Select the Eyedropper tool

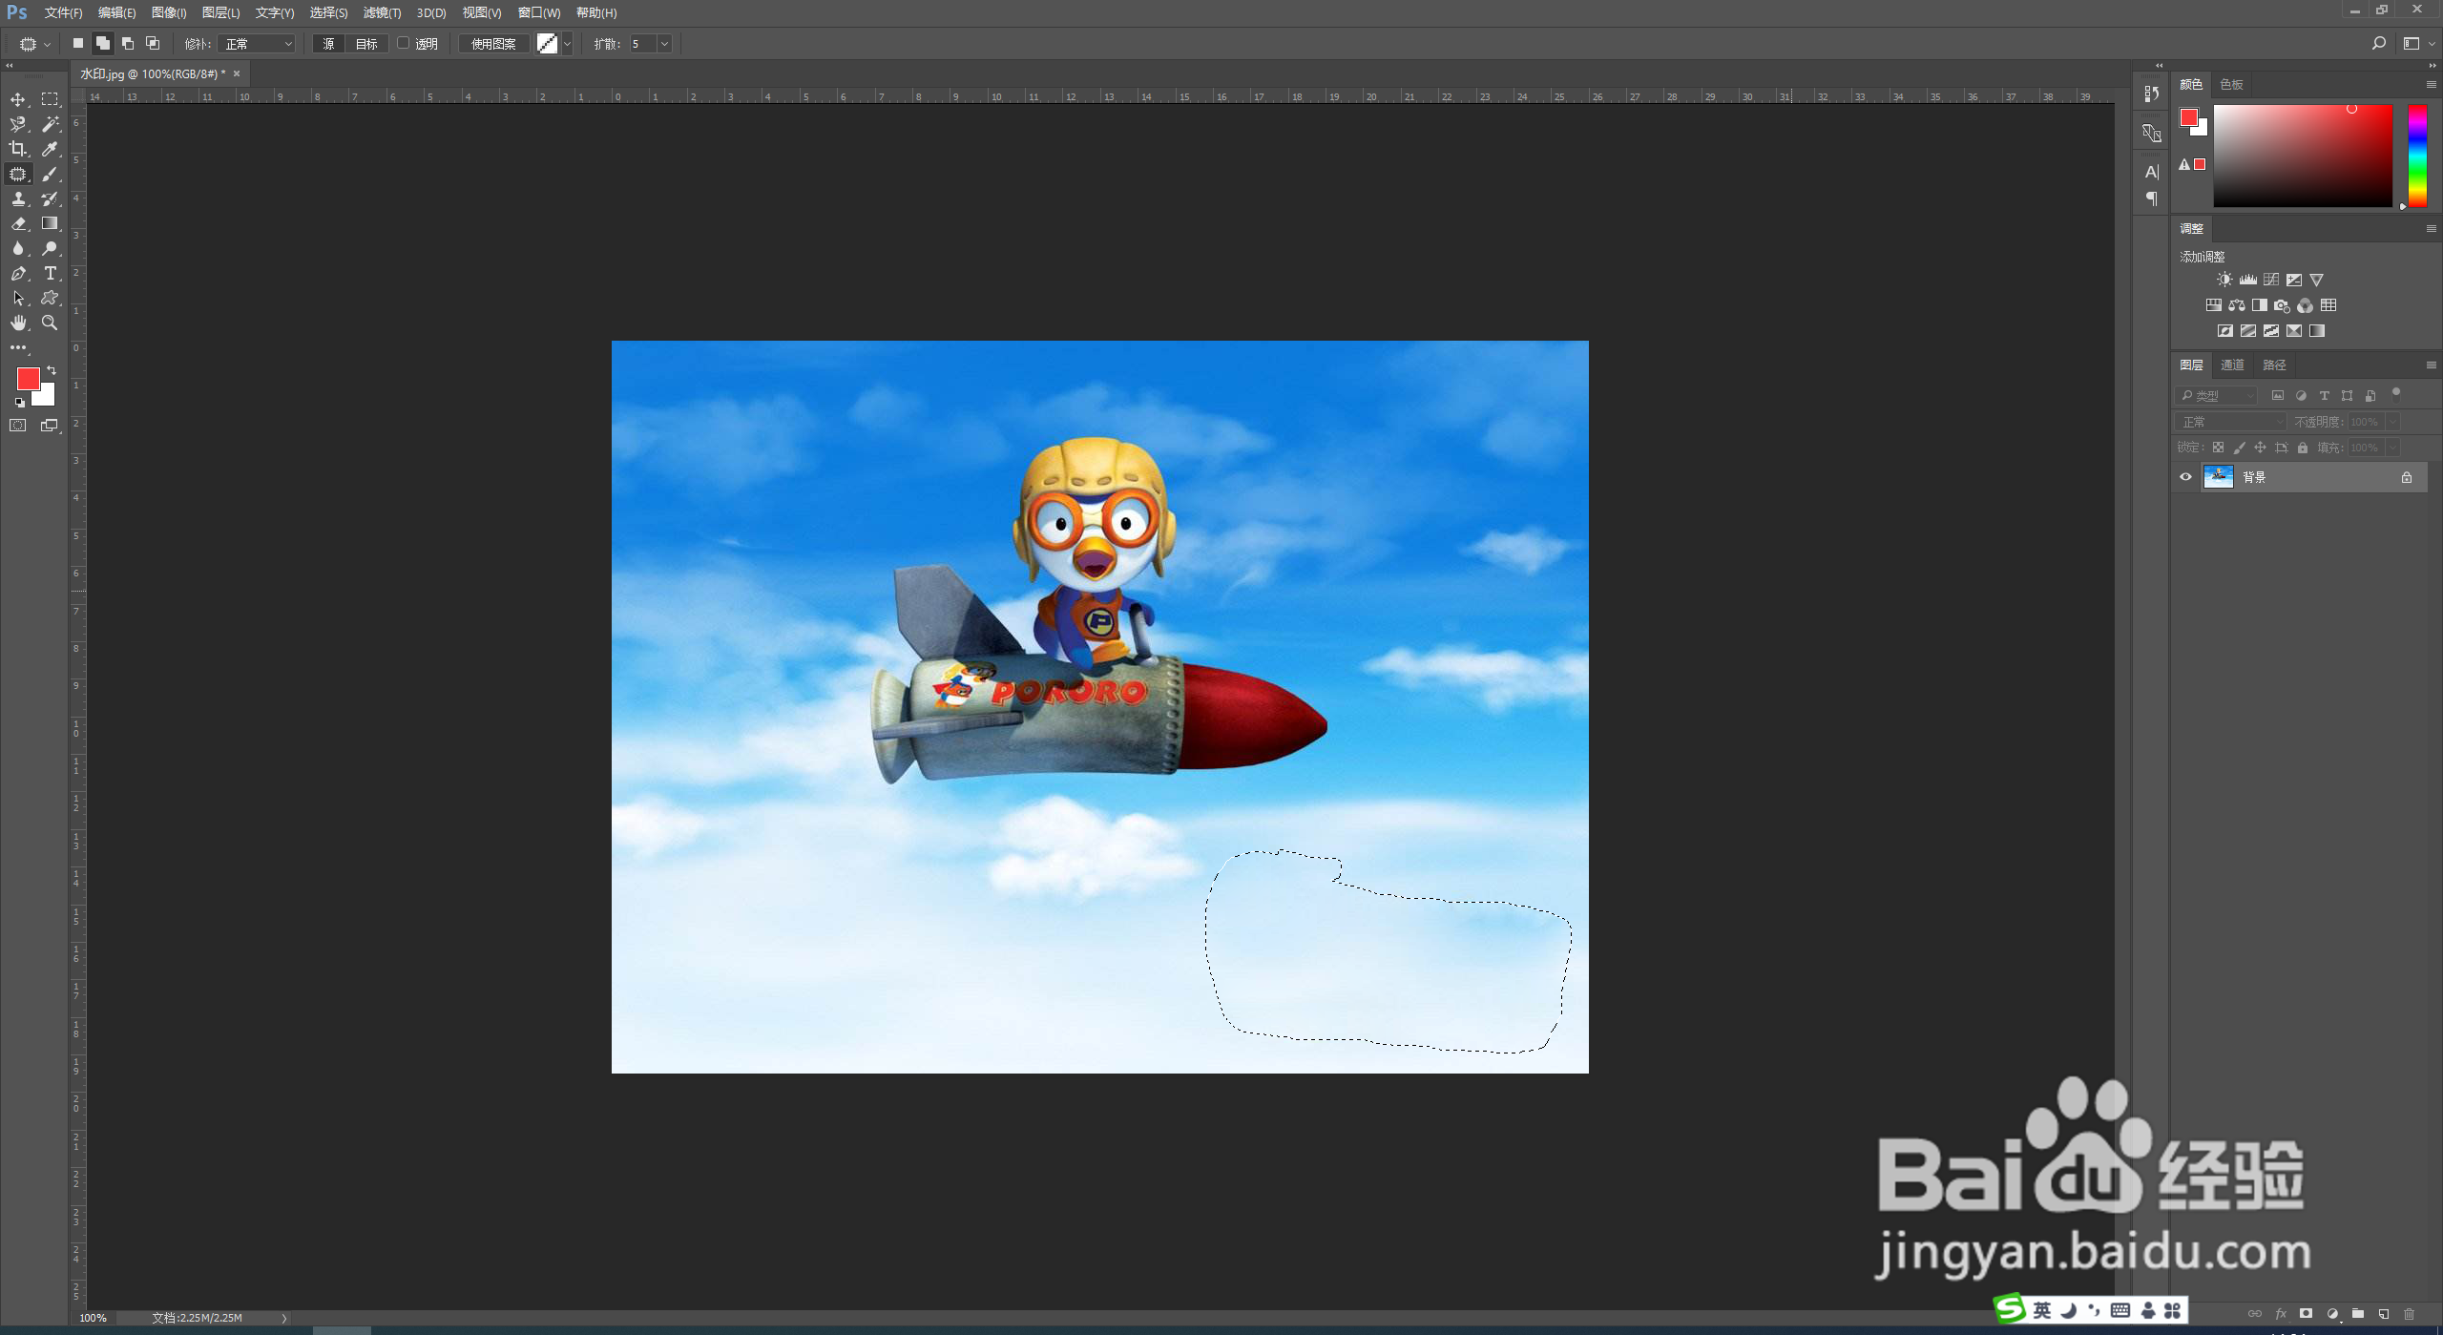(51, 149)
